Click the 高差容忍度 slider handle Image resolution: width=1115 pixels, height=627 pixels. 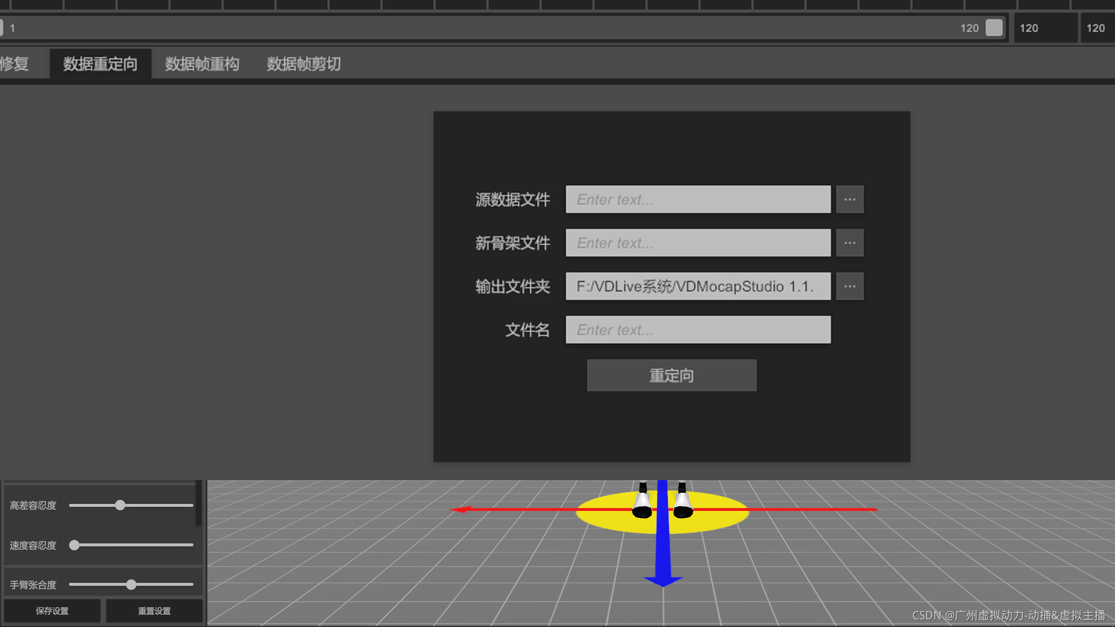click(120, 505)
